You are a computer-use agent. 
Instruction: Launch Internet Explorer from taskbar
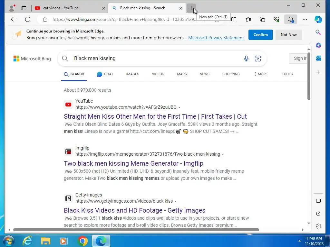click(27, 241)
